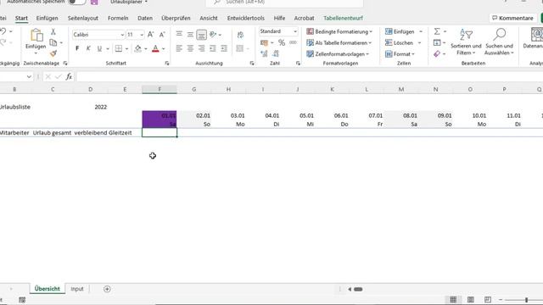Open Als Tabelle formatieren menu
Image resolution: width=543 pixels, height=305 pixels.
click(x=339, y=43)
